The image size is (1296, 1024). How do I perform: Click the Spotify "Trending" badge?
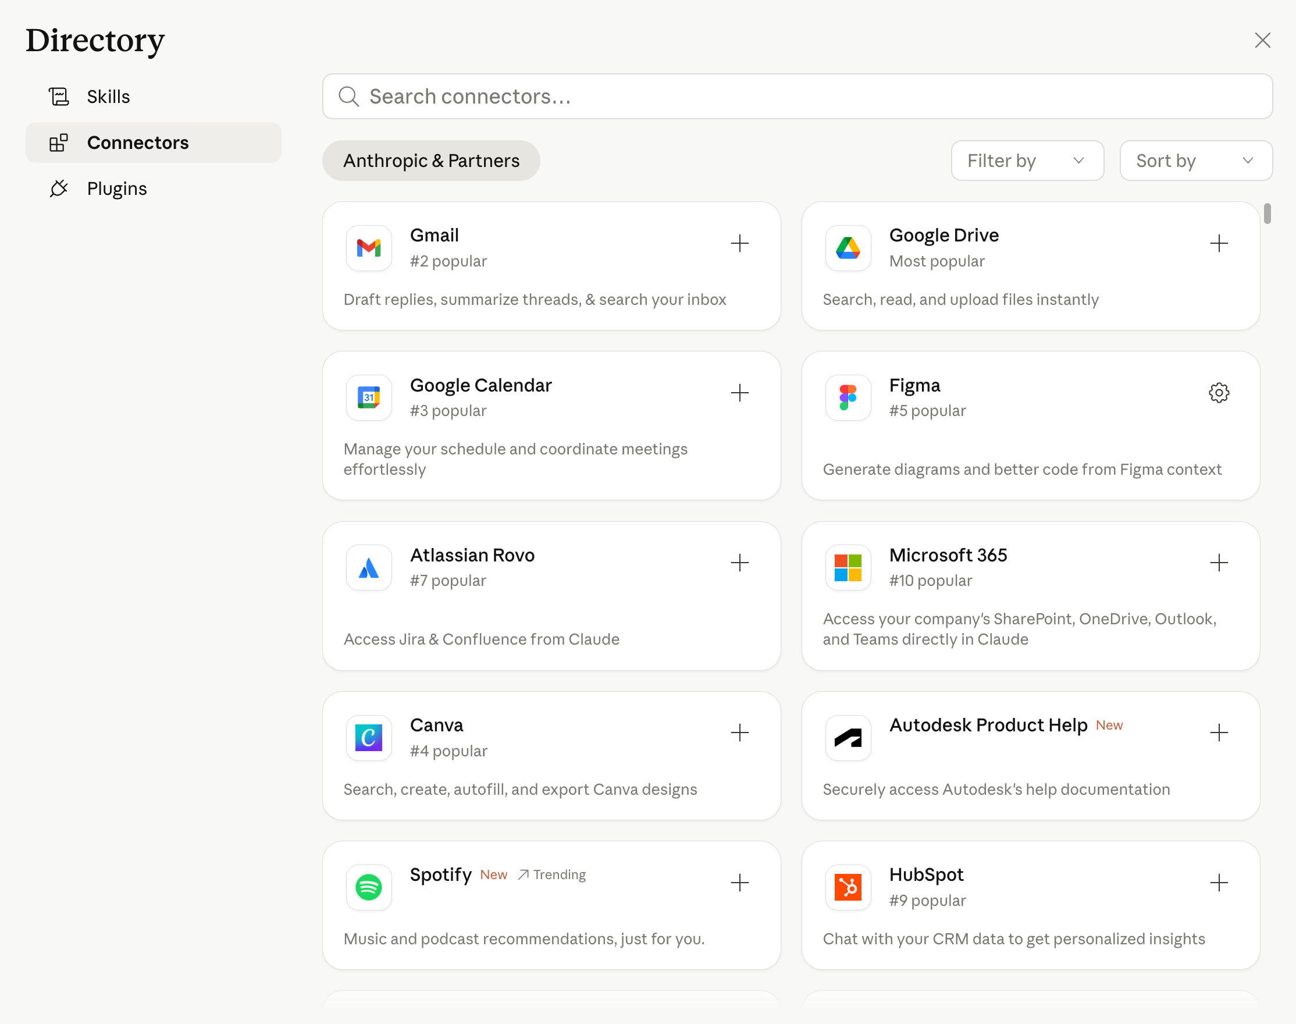[551, 874]
